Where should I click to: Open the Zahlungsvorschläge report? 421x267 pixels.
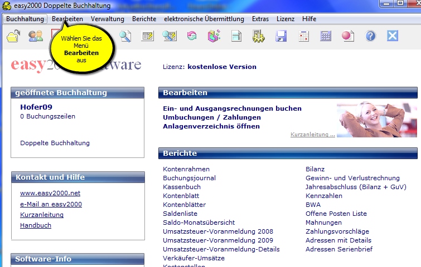(x=337, y=231)
